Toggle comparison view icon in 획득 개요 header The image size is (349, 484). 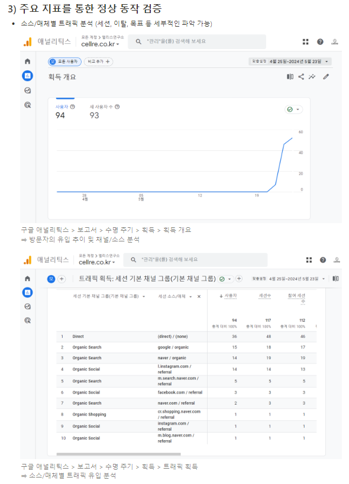[290, 76]
